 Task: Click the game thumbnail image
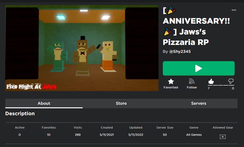(82, 48)
